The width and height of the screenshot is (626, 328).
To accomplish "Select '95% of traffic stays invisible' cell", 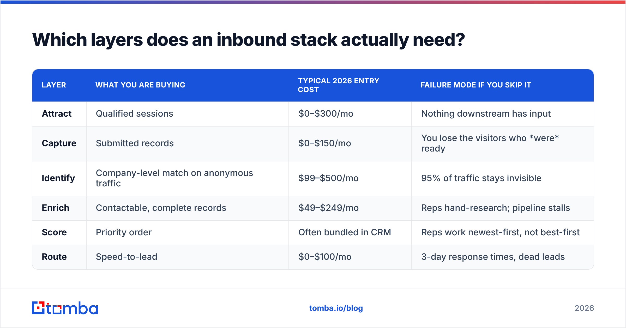I will pos(503,179).
